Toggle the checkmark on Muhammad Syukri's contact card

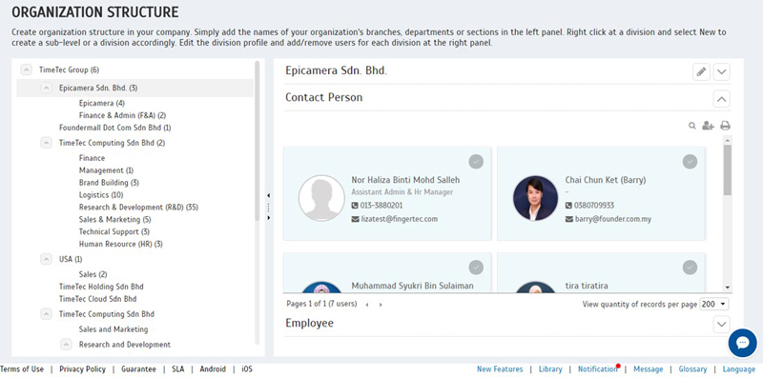coord(476,268)
